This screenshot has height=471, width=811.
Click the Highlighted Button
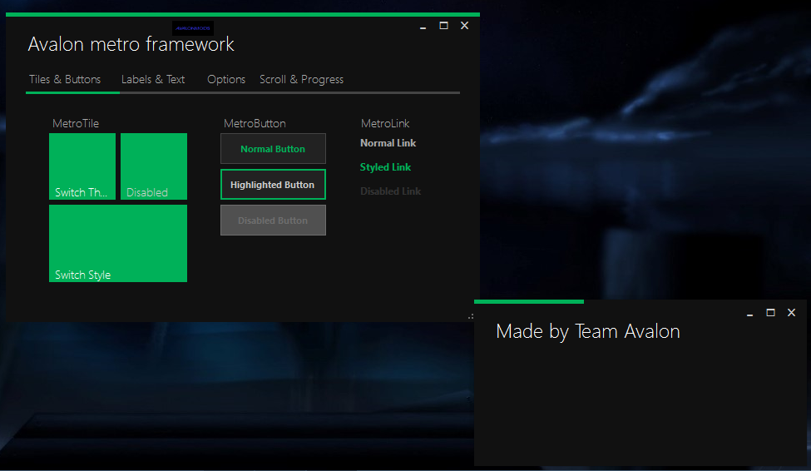[x=273, y=185]
